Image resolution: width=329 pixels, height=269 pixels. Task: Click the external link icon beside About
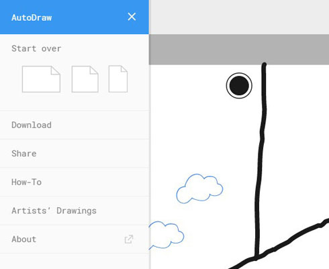129,239
